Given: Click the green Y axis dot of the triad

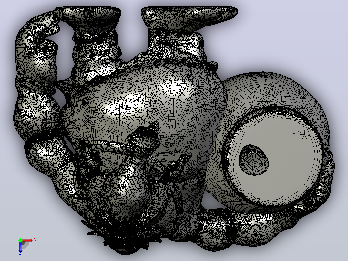Looking at the screenshot, I should (x=20, y=240).
